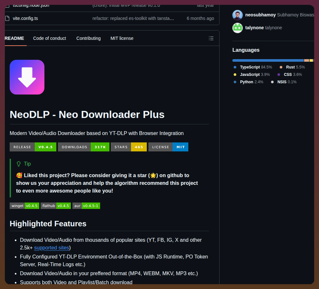This screenshot has width=319, height=289.
Task: Open the supported sites link
Action: 52,248
